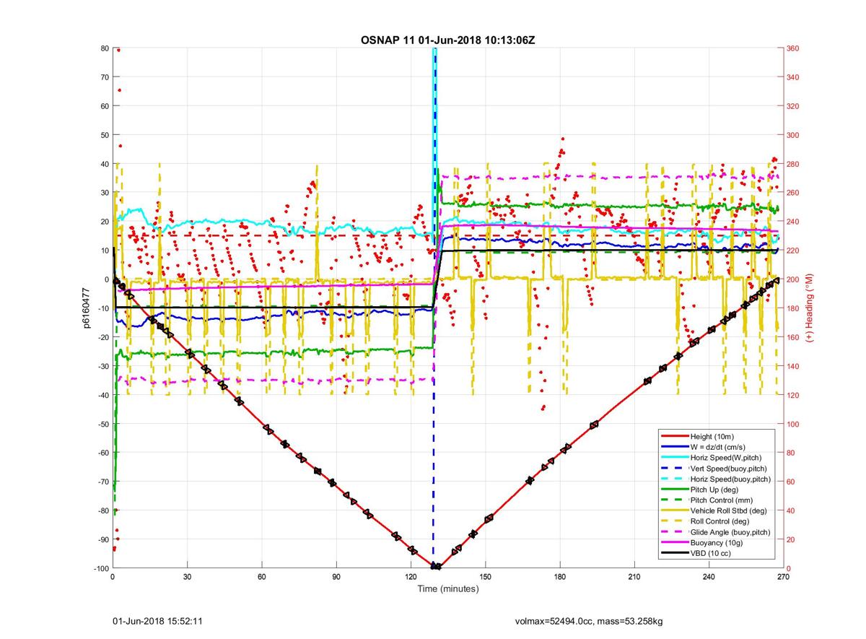
Task: Select the left axis label "p6160477"
Action: pos(84,308)
